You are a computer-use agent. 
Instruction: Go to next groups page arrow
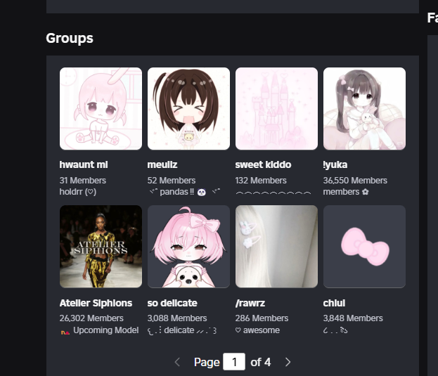coord(288,362)
